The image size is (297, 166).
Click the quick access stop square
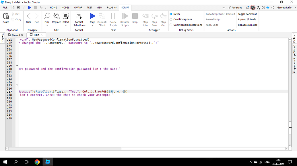35,7
